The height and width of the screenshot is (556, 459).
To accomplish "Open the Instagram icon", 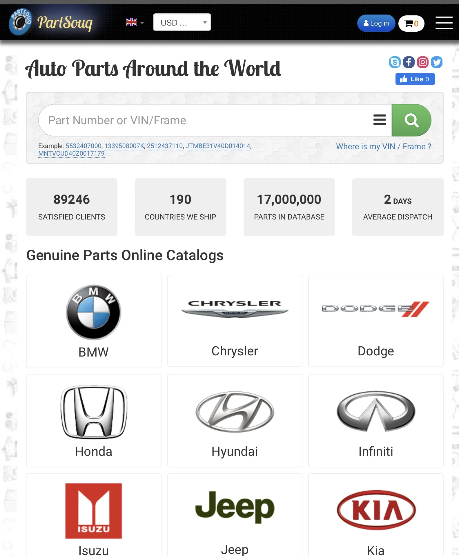I will [x=422, y=62].
